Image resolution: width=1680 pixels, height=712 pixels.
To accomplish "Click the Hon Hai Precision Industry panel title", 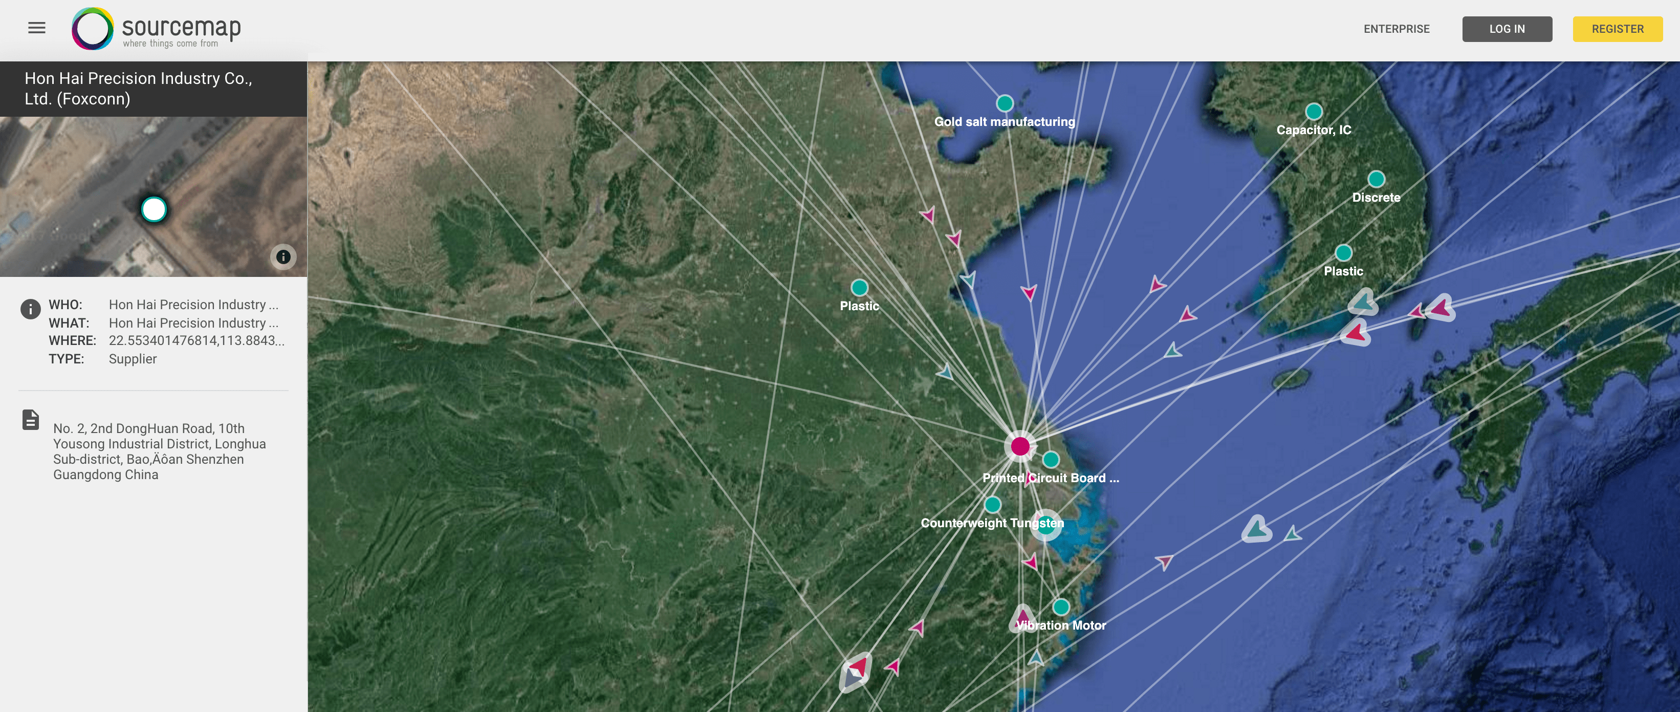I will [138, 89].
